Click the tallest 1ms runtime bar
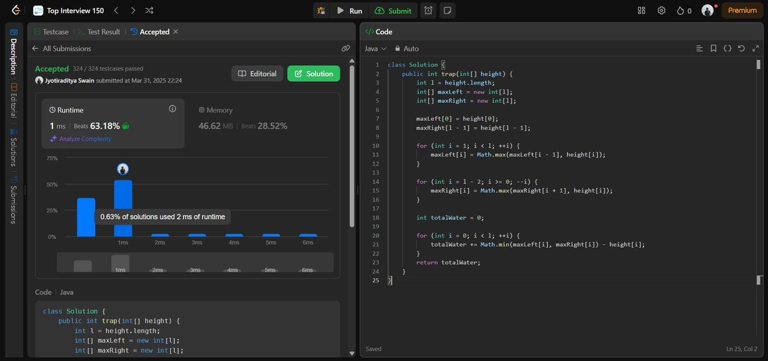The width and height of the screenshot is (768, 361). pos(123,208)
